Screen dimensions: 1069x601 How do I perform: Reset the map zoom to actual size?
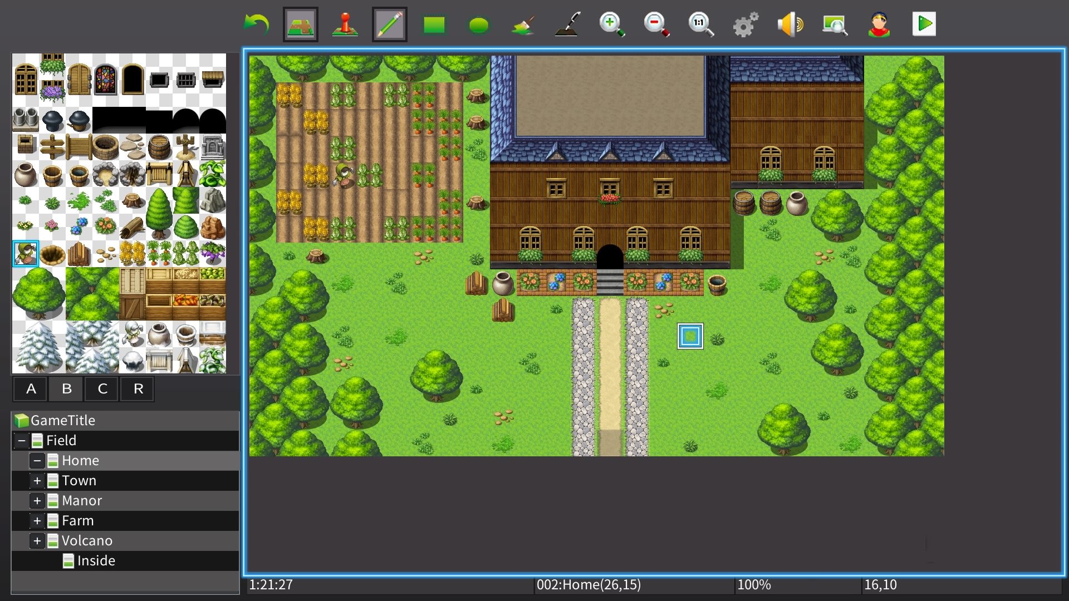(x=700, y=23)
